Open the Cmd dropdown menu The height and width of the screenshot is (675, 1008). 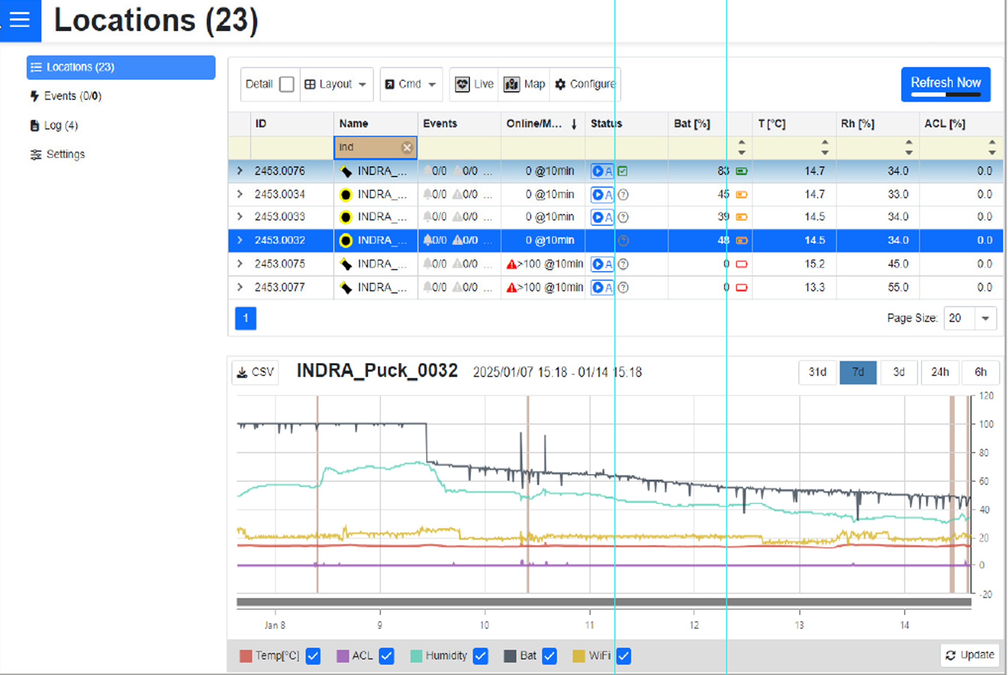(411, 84)
